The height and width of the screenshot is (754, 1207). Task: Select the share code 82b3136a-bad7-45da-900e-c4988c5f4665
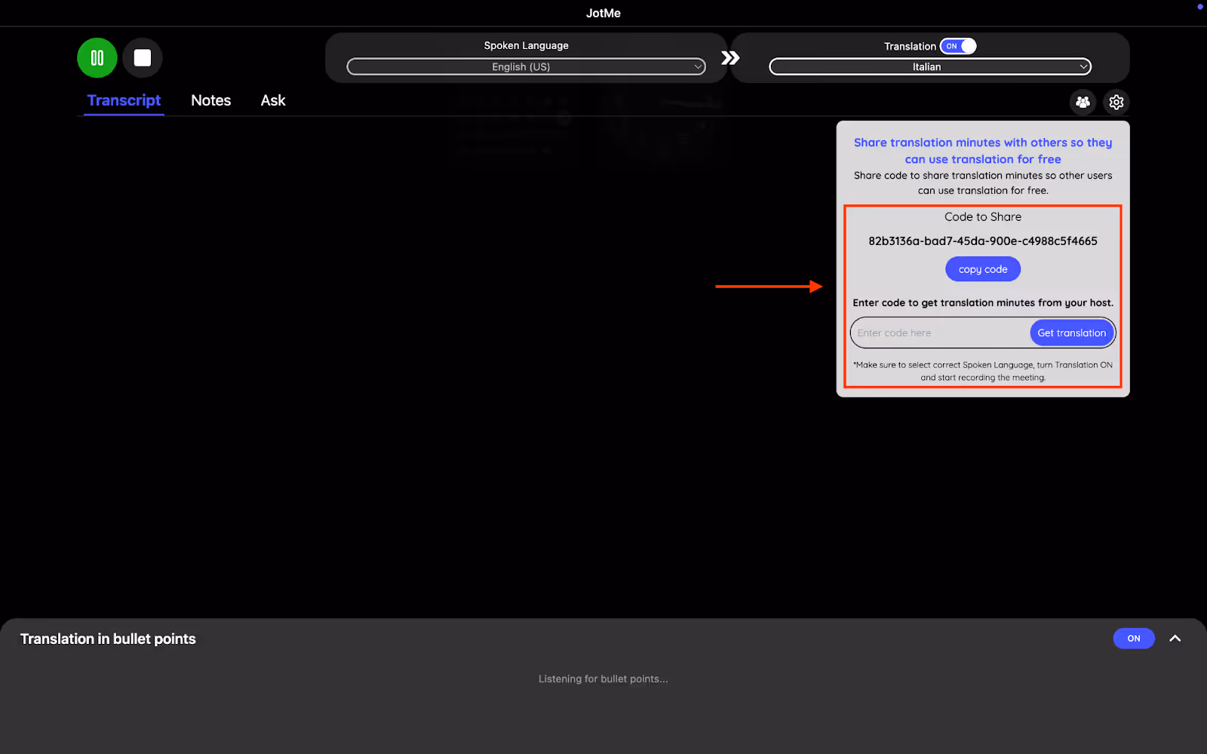tap(983, 241)
